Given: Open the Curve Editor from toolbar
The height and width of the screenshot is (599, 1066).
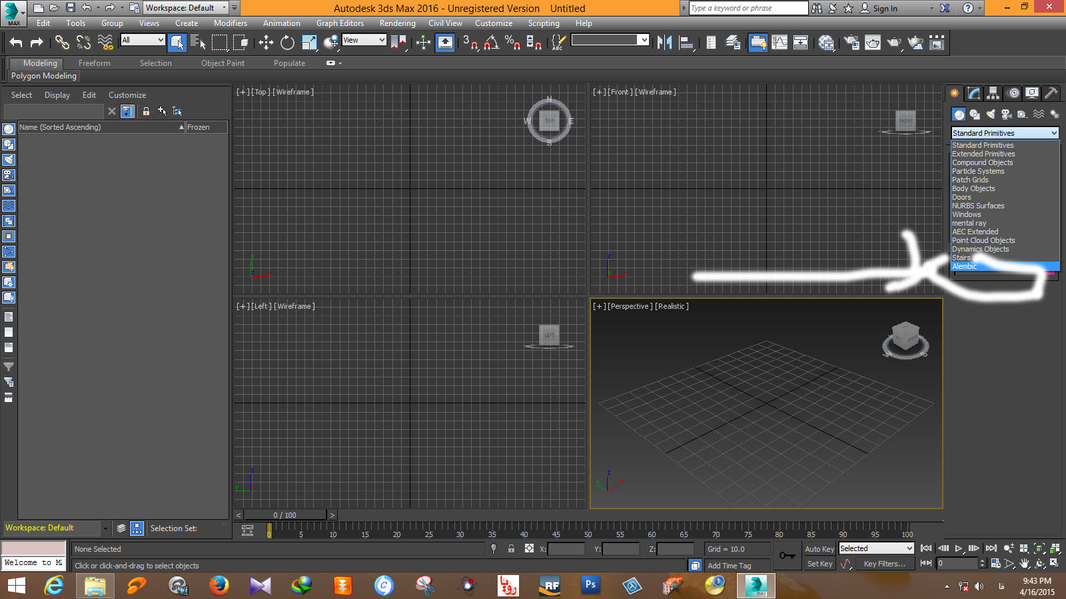Looking at the screenshot, I should tap(780, 43).
